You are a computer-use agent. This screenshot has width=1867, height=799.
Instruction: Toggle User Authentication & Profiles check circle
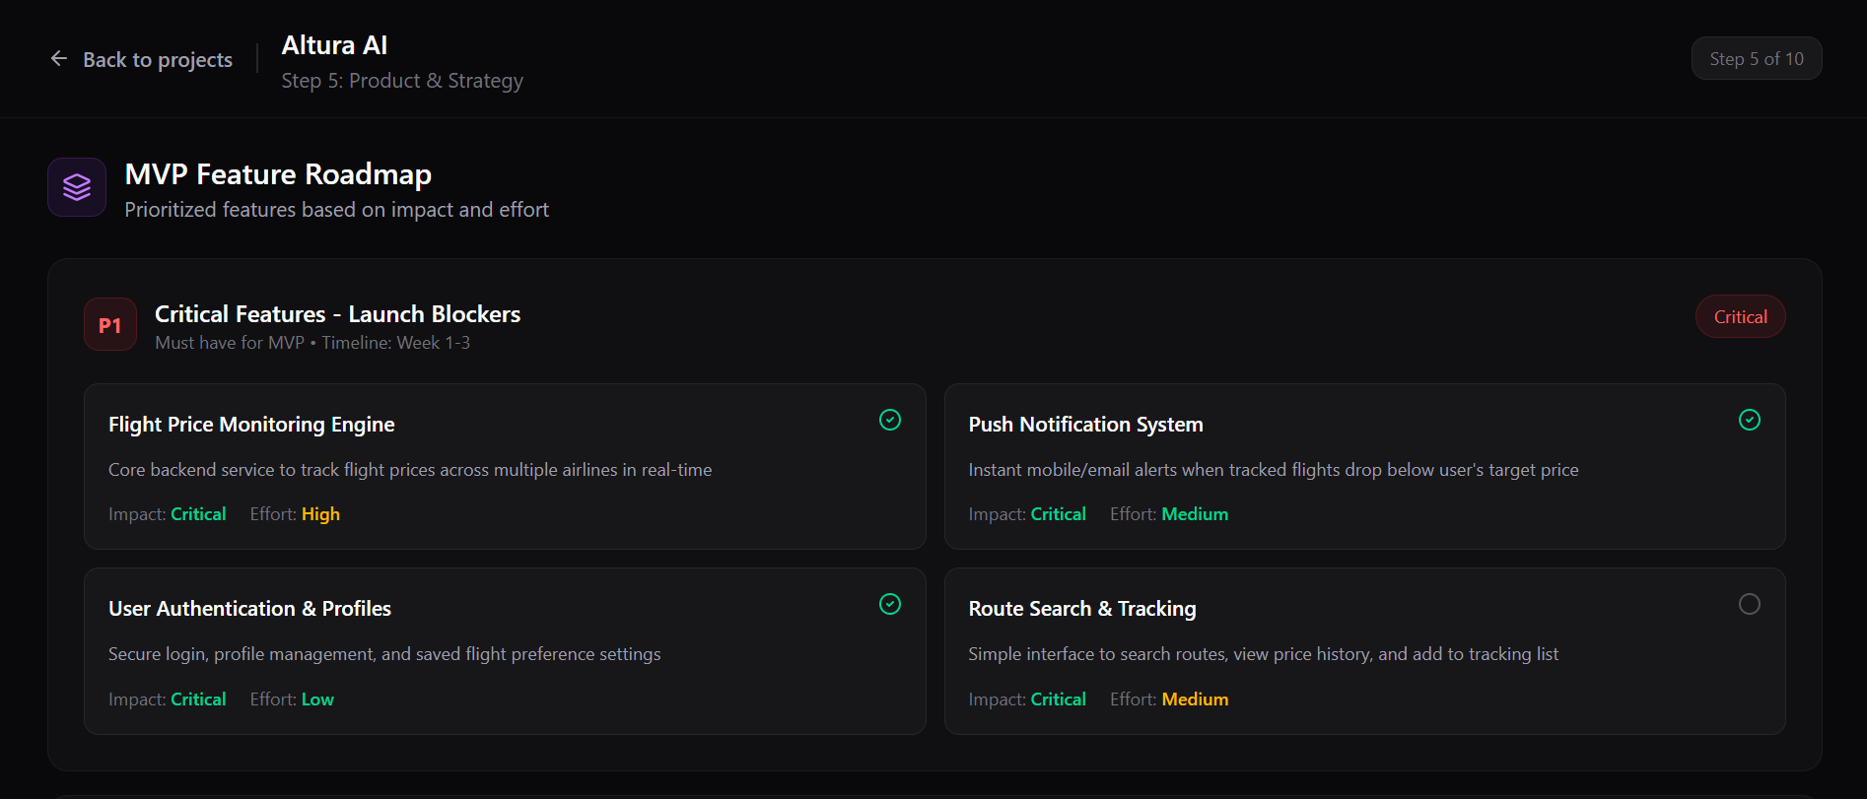click(890, 604)
